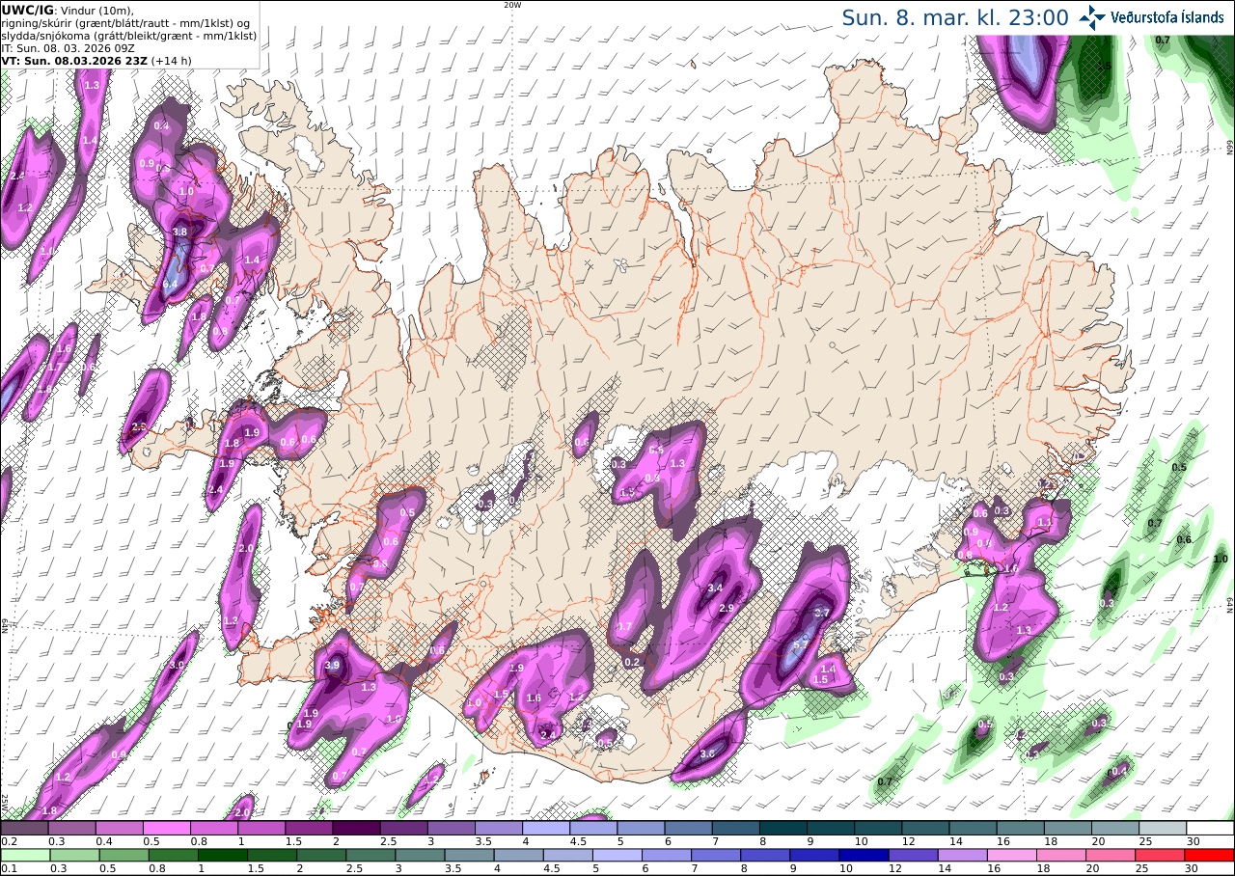Select the 25 swatch in lower legend row
Screen dimensions: 1235x876
1161,855
